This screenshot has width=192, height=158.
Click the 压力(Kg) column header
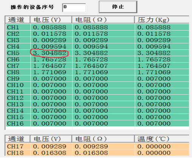click(162, 20)
